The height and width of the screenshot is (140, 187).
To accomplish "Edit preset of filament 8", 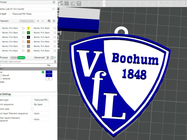I will tap(55, 42).
